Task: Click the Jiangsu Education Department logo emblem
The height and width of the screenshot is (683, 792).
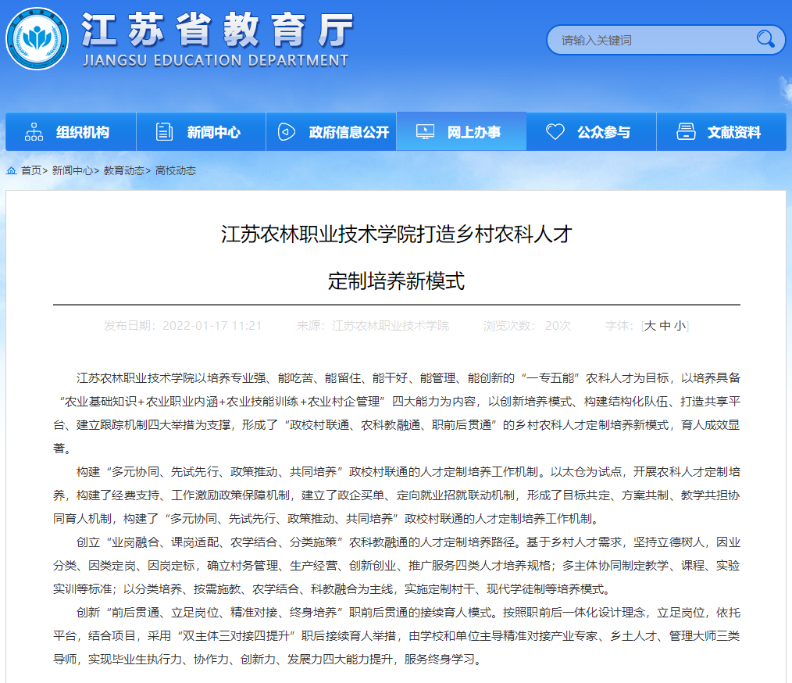Action: coord(37,38)
